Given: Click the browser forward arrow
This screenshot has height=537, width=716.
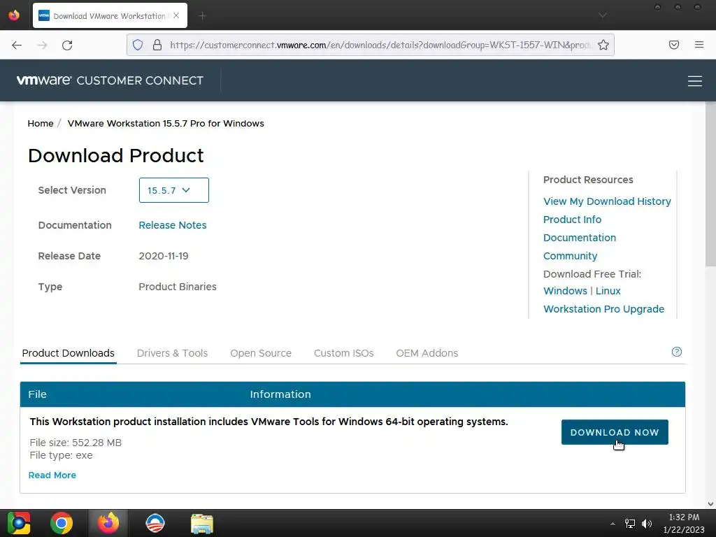Looking at the screenshot, I should pos(43,45).
